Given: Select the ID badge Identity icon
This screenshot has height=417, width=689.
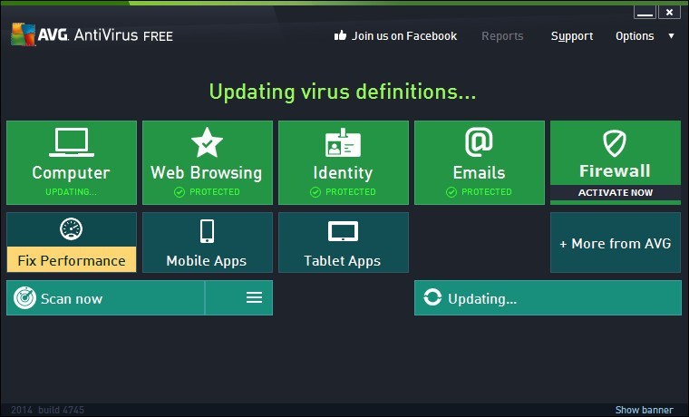Looking at the screenshot, I should pyautogui.click(x=343, y=142).
